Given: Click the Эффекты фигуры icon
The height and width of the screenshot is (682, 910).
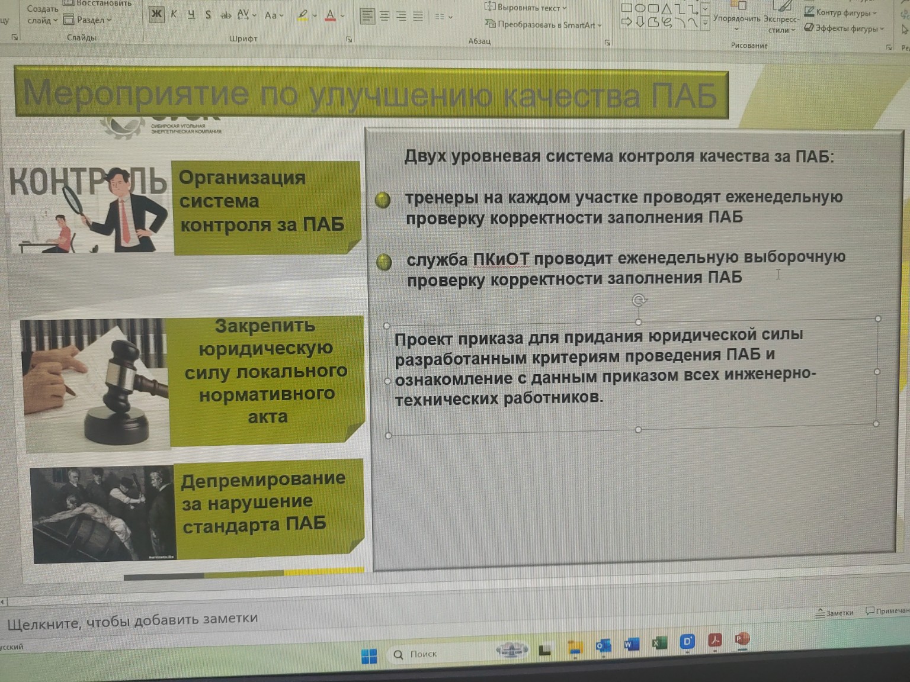Looking at the screenshot, I should pyautogui.click(x=809, y=27).
